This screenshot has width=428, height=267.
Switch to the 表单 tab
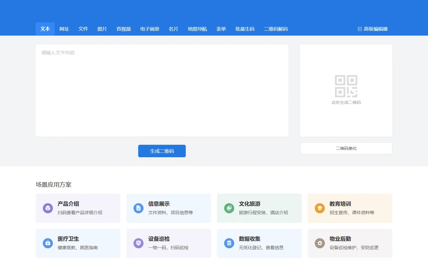[x=221, y=29]
